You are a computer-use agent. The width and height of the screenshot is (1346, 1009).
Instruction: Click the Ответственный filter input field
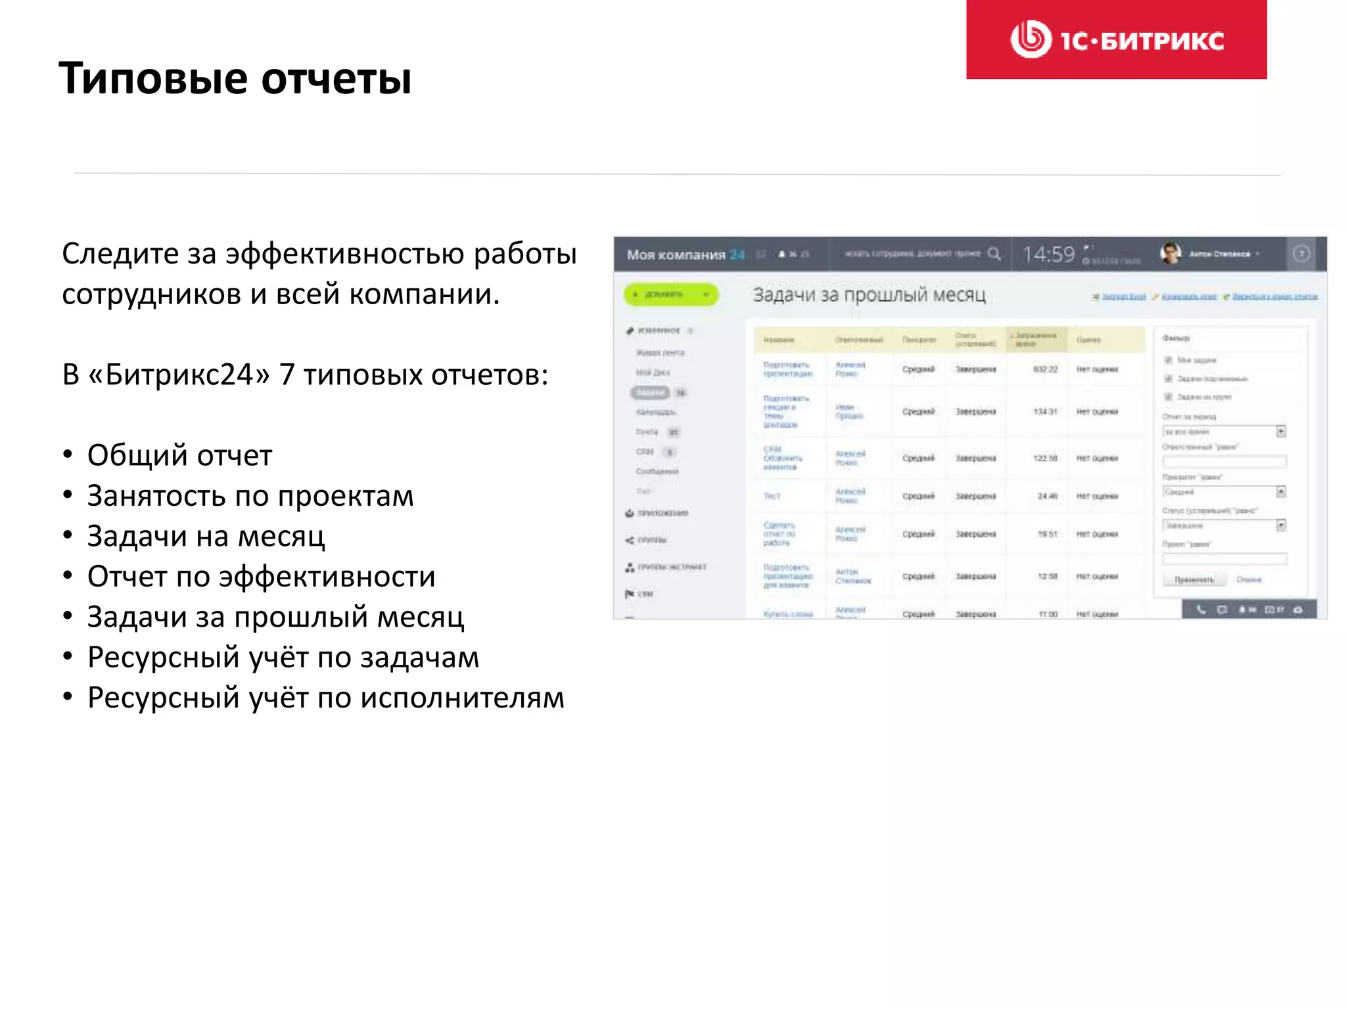(x=1224, y=462)
